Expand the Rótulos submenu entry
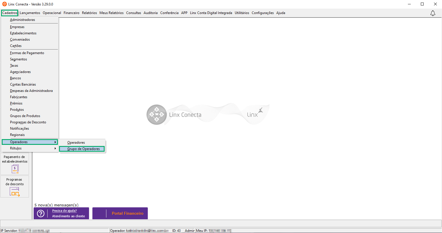 click(x=30, y=148)
